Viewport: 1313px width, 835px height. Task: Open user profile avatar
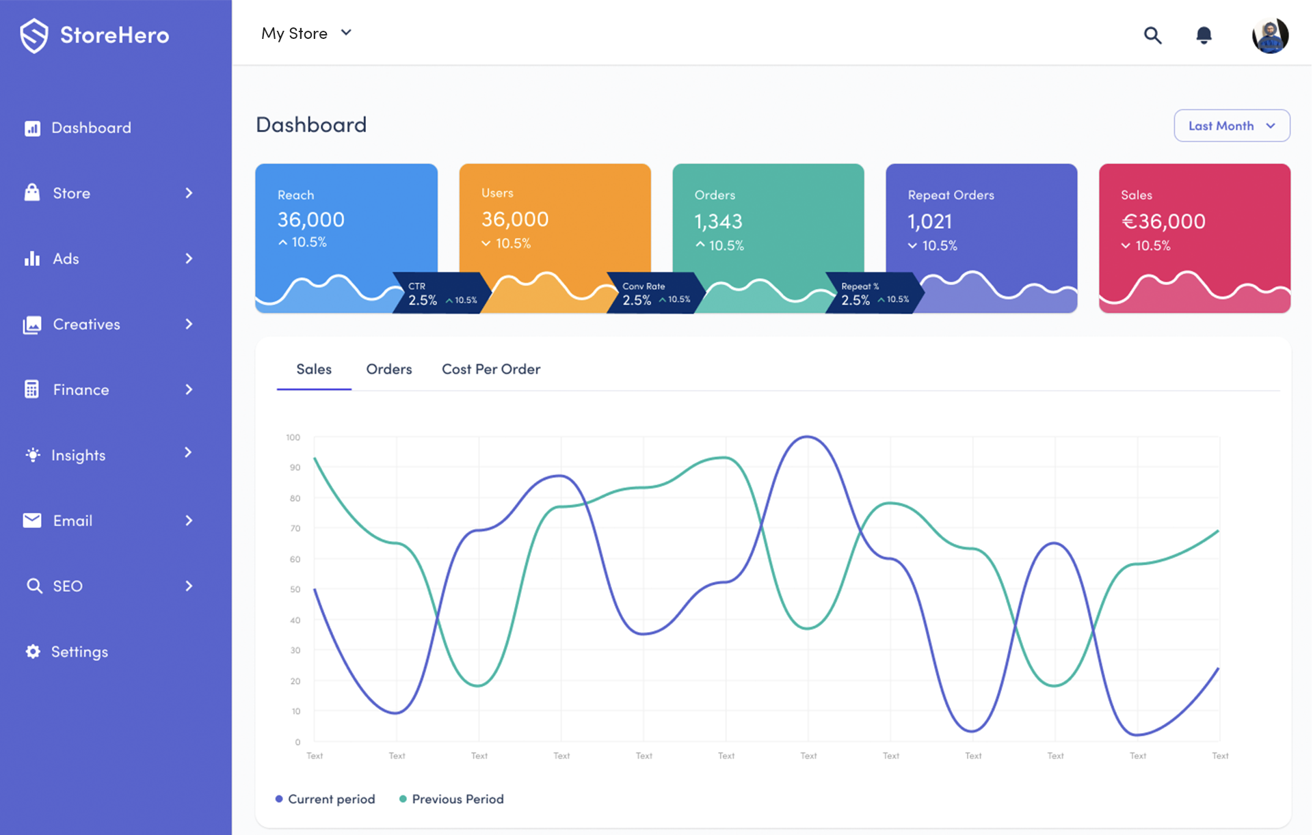coord(1270,35)
